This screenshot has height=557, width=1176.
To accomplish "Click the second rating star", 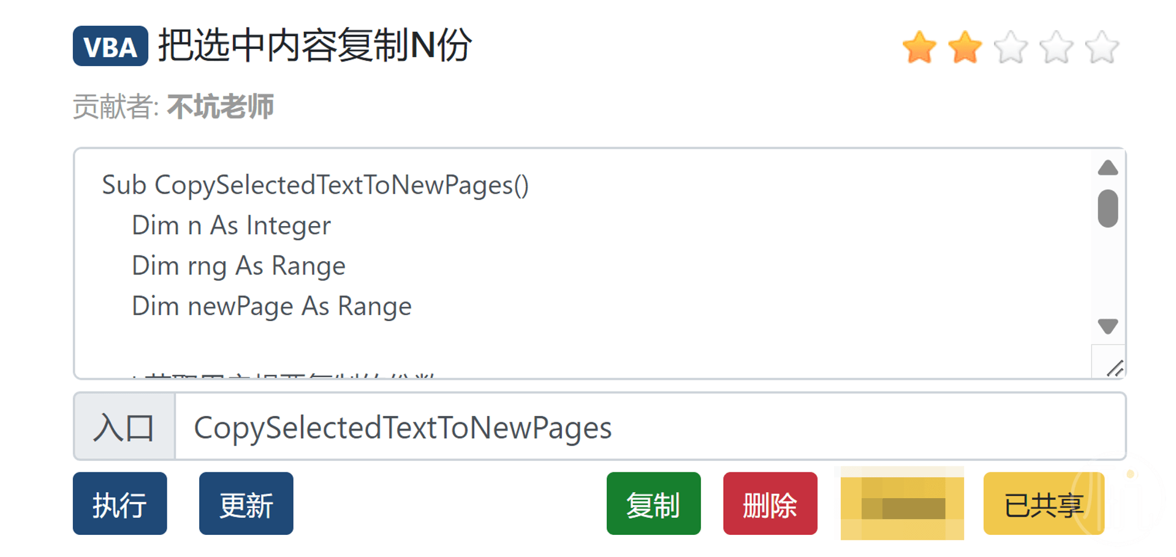I will pos(965,47).
